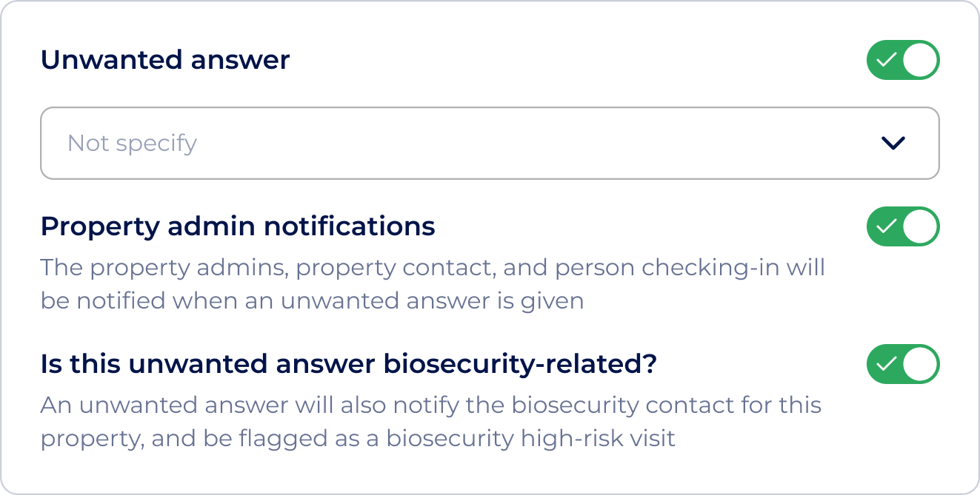Disable the biosecurity-related unwanted answer toggle
This screenshot has width=980, height=495.
point(901,363)
